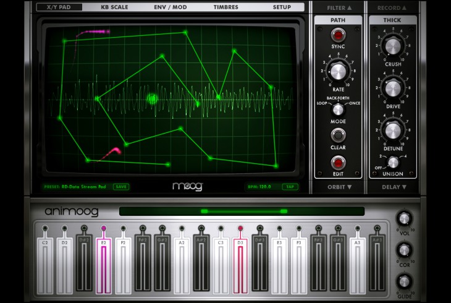Toggle the lit pin above D3 key
The height and width of the screenshot is (303, 451).
pyautogui.click(x=240, y=228)
